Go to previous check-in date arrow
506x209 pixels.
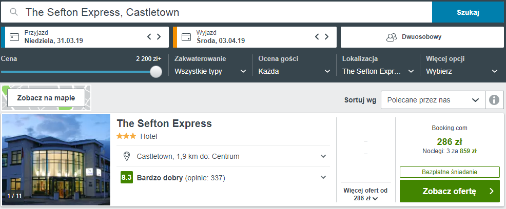149,37
